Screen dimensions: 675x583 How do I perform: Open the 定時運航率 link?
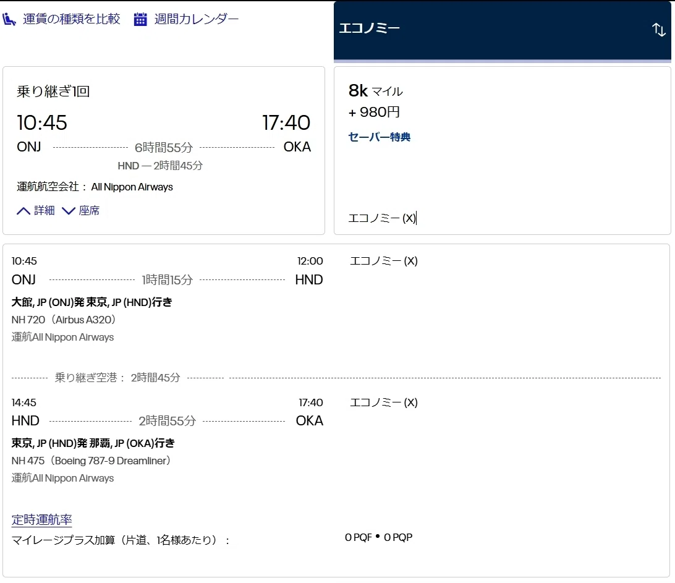click(42, 520)
